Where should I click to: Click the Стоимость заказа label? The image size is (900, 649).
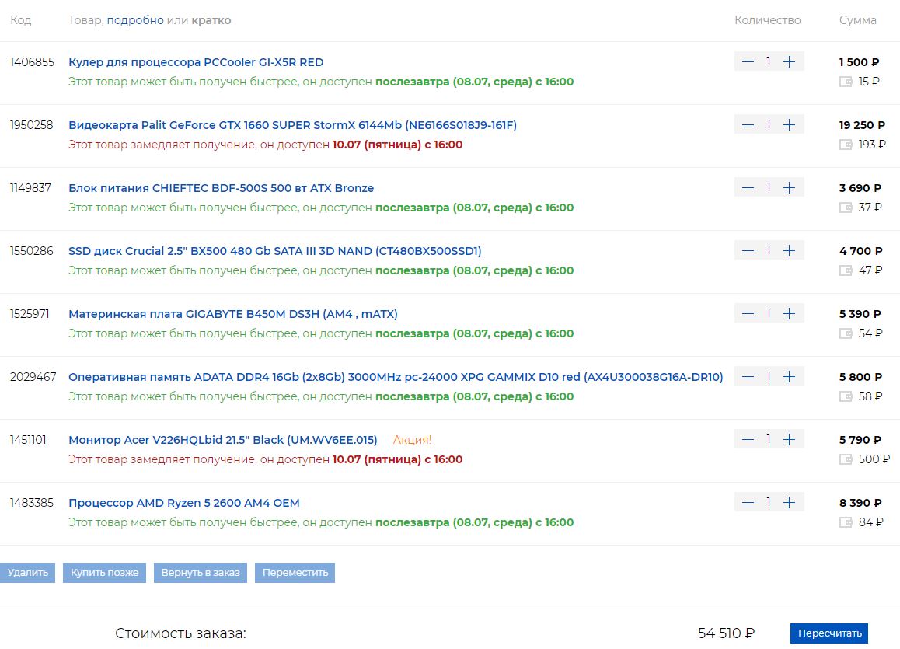(x=180, y=633)
